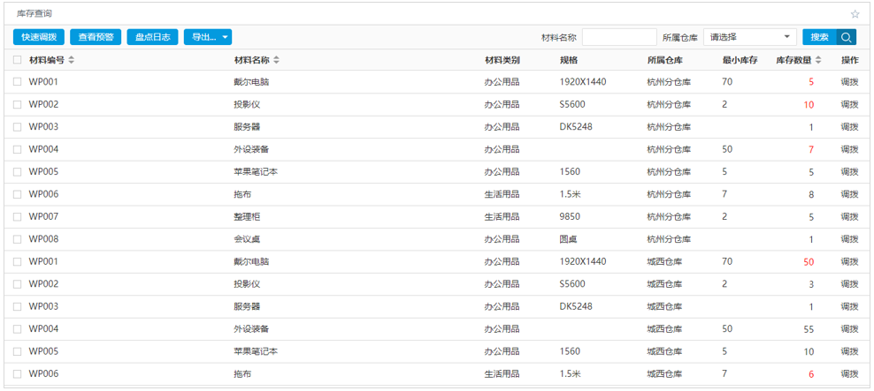Click 调拨 for 城西仓库 WP004 外设装备
This screenshot has height=391, width=874.
(x=849, y=329)
